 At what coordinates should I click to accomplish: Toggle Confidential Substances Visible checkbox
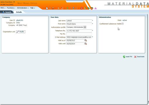click(123, 24)
